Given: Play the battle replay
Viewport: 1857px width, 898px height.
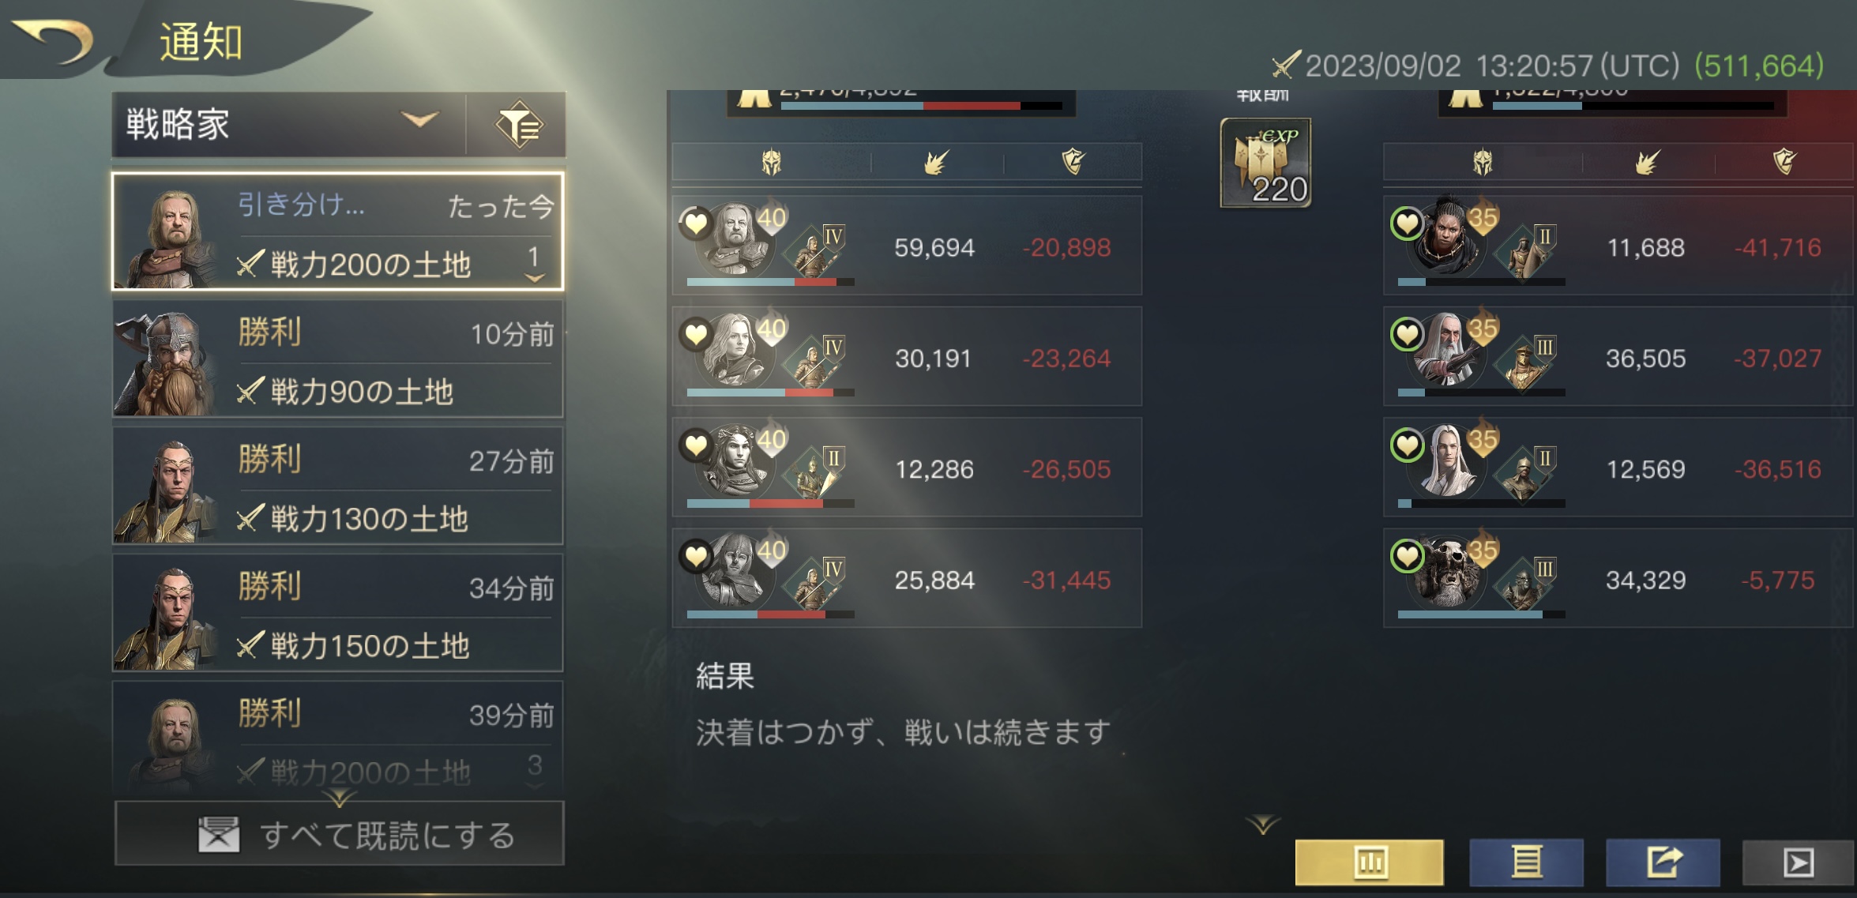Looking at the screenshot, I should pyautogui.click(x=1799, y=862).
